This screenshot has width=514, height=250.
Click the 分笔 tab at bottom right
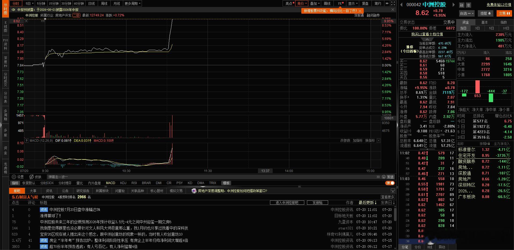[x=405, y=247]
